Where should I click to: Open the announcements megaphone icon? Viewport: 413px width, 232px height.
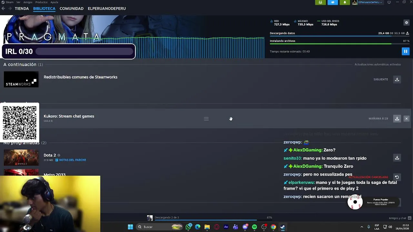point(333,2)
